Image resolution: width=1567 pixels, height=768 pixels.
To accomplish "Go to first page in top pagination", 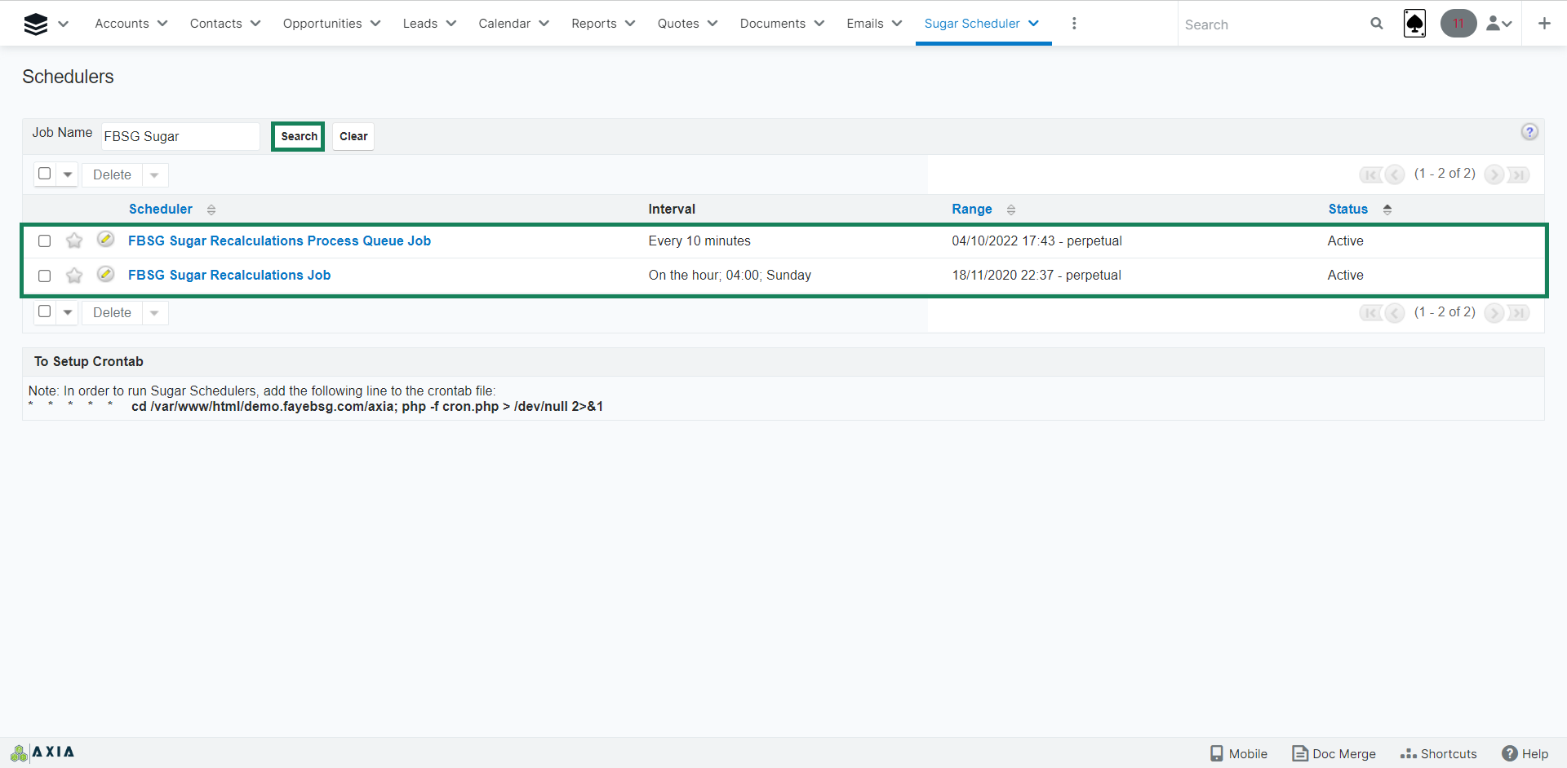I will click(x=1370, y=174).
